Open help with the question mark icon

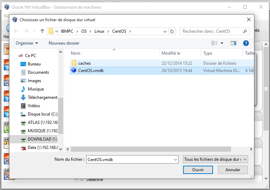click(x=246, y=43)
